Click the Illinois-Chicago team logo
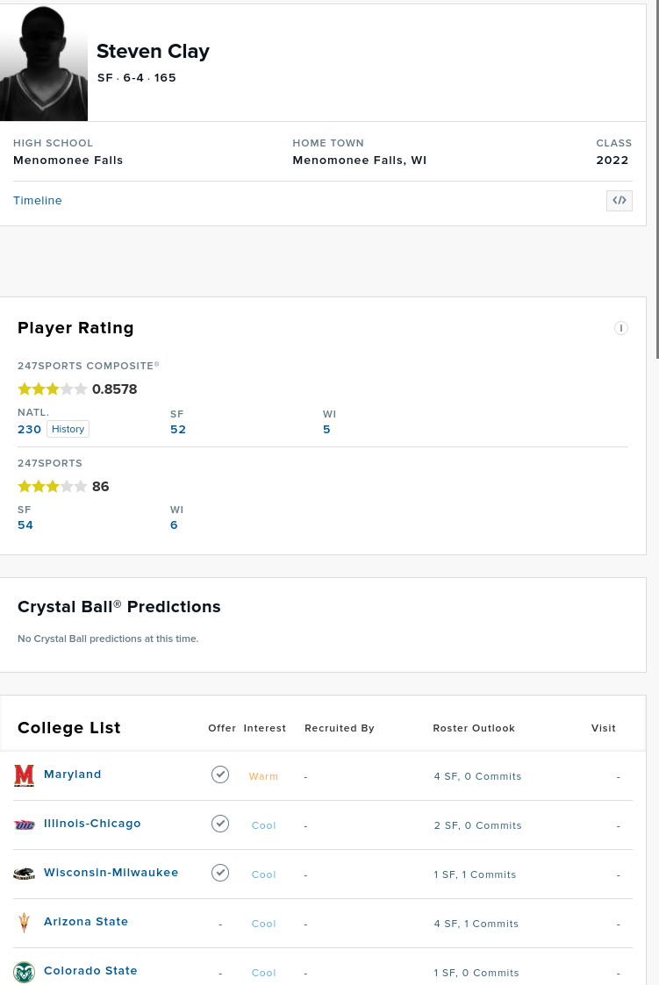The width and height of the screenshot is (659, 985). pos(25,824)
